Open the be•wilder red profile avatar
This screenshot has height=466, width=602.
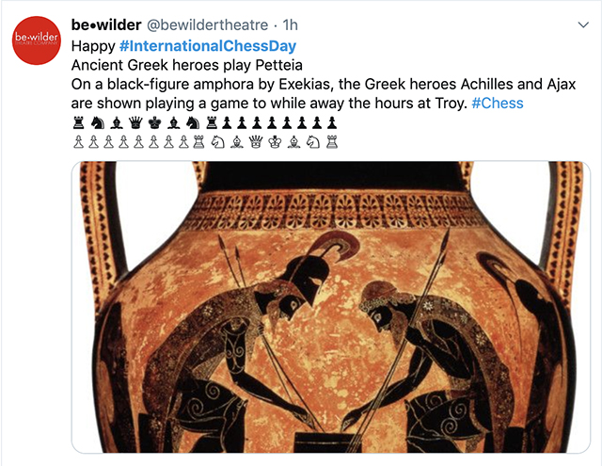[x=37, y=40]
